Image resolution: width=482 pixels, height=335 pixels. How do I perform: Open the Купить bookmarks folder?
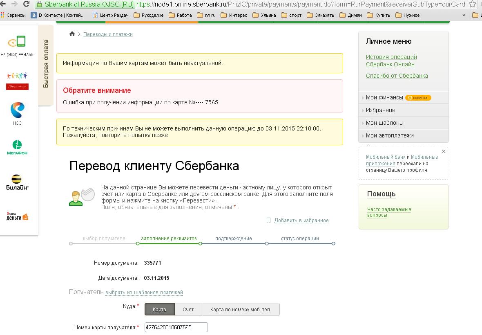pos(379,15)
